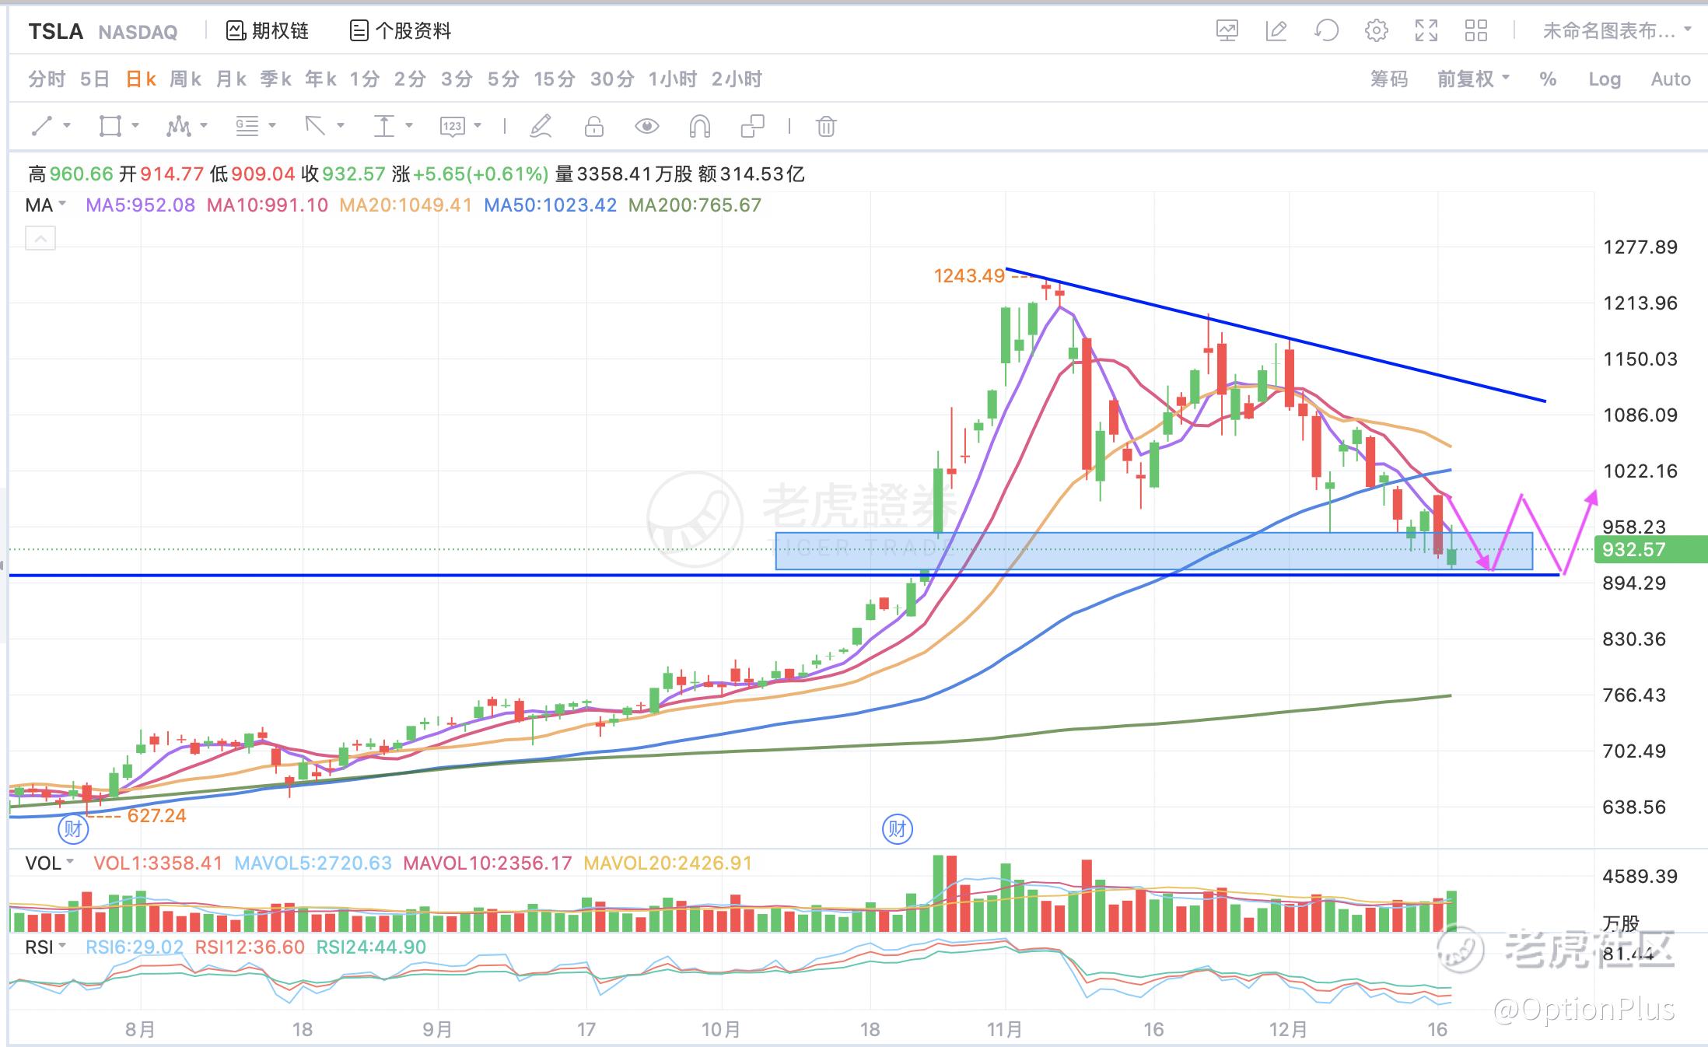Select the 日k daily candlestick tab
The width and height of the screenshot is (1708, 1047).
141,79
